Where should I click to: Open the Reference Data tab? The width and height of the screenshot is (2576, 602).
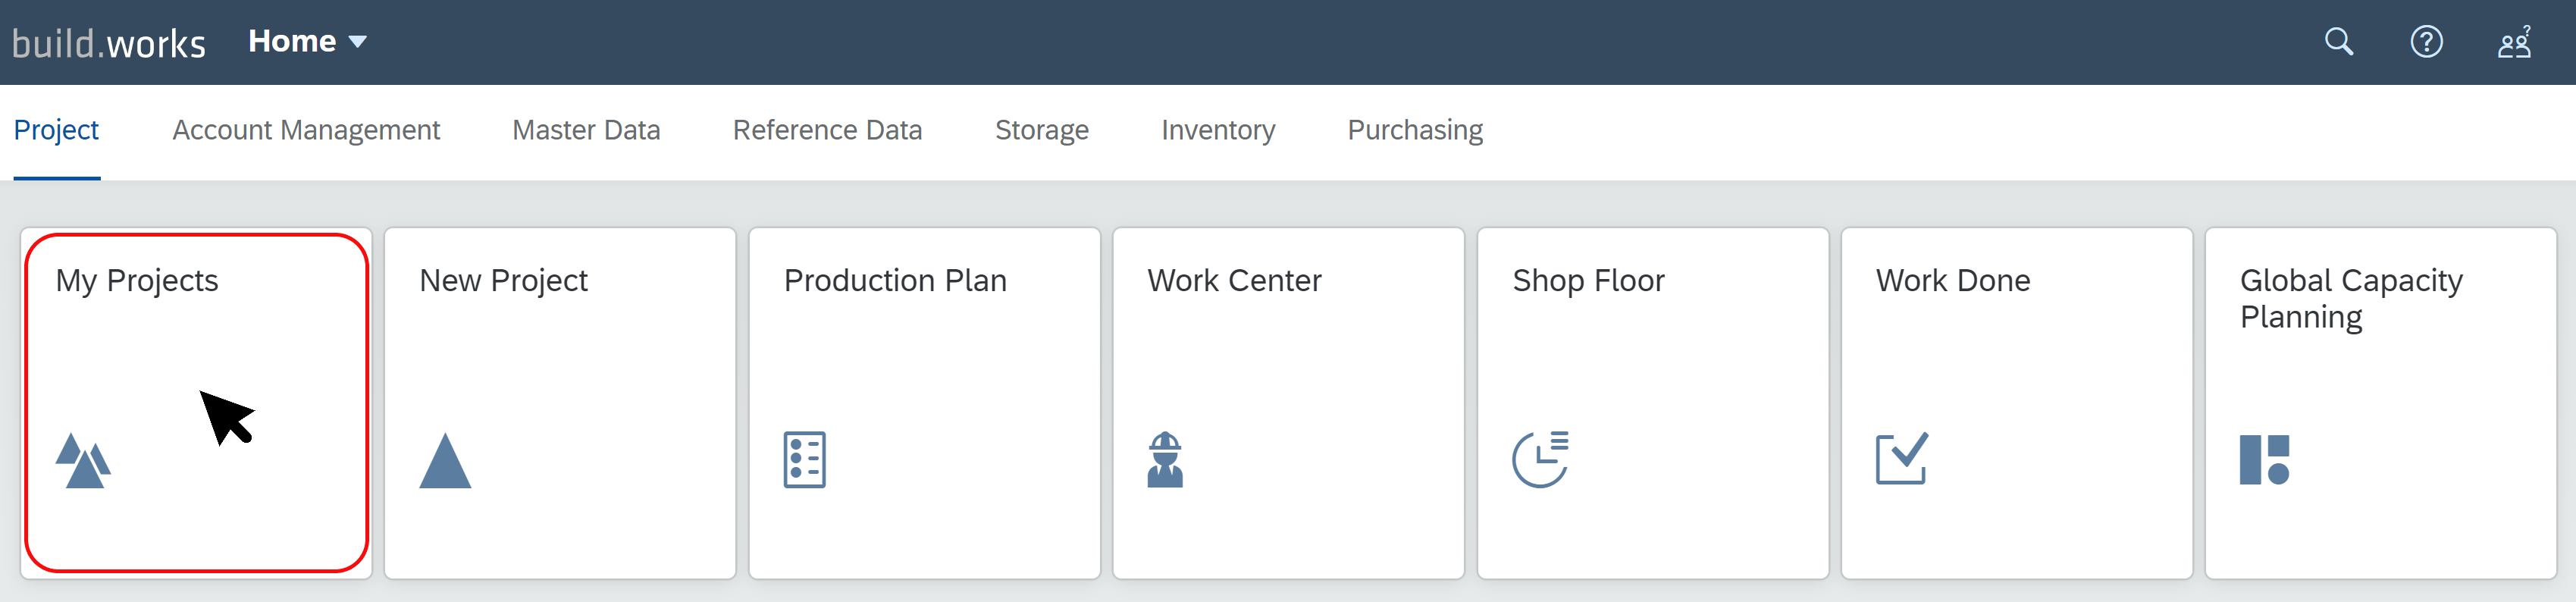click(827, 130)
